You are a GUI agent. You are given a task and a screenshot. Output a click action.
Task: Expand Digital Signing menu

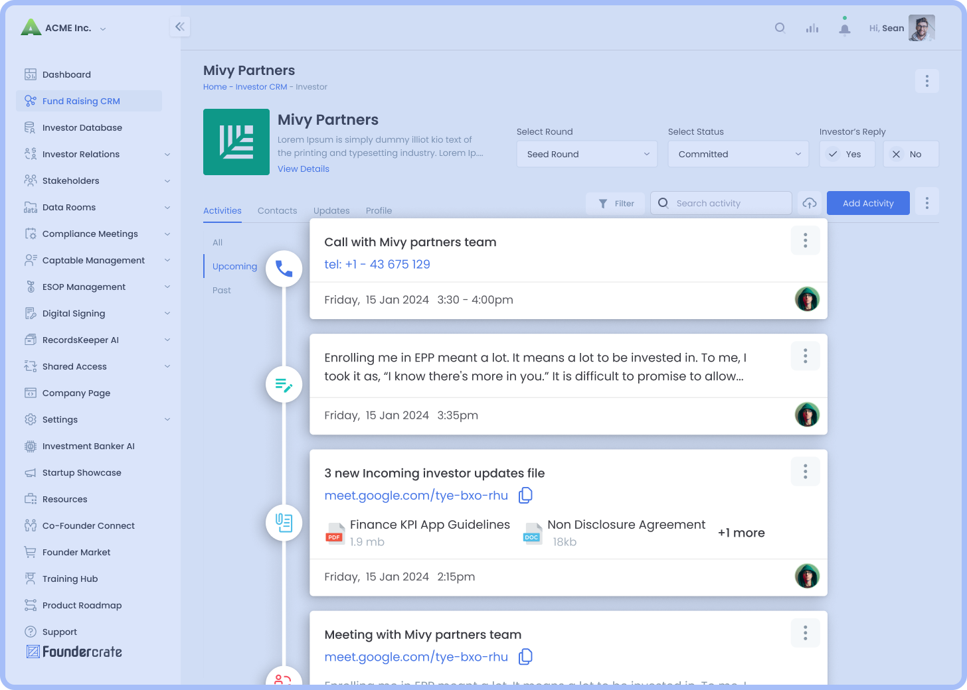coord(167,313)
